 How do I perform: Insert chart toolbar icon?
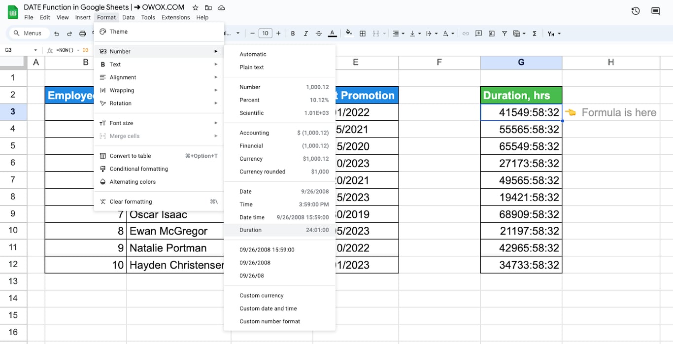[x=492, y=34]
